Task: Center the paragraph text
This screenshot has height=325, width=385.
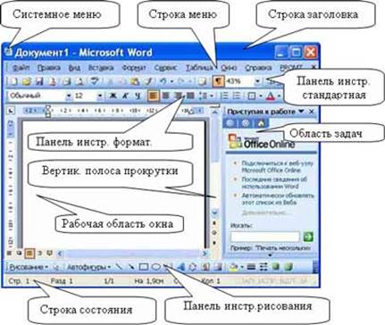Action: pos(166,96)
